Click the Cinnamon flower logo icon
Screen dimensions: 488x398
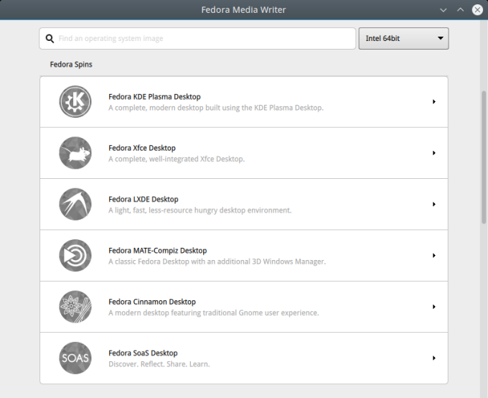coord(75,307)
